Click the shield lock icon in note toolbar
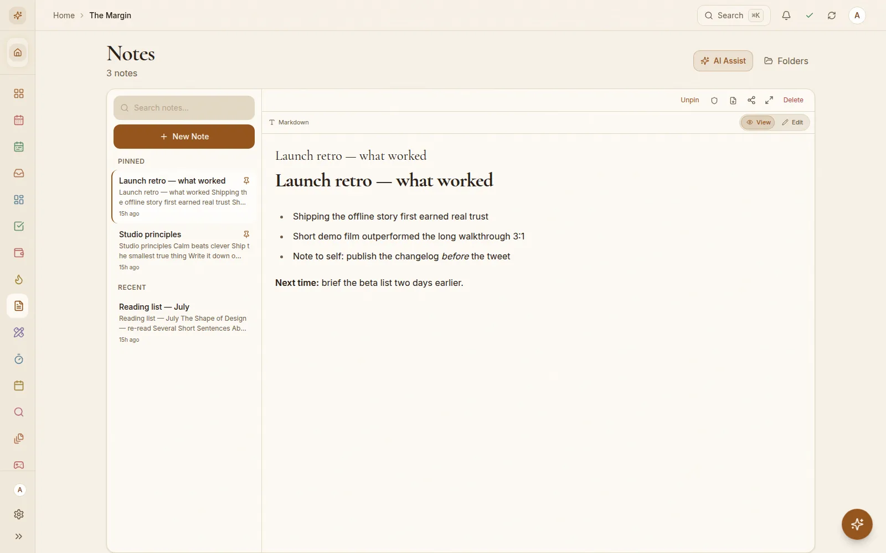This screenshot has width=886, height=553. tap(714, 101)
